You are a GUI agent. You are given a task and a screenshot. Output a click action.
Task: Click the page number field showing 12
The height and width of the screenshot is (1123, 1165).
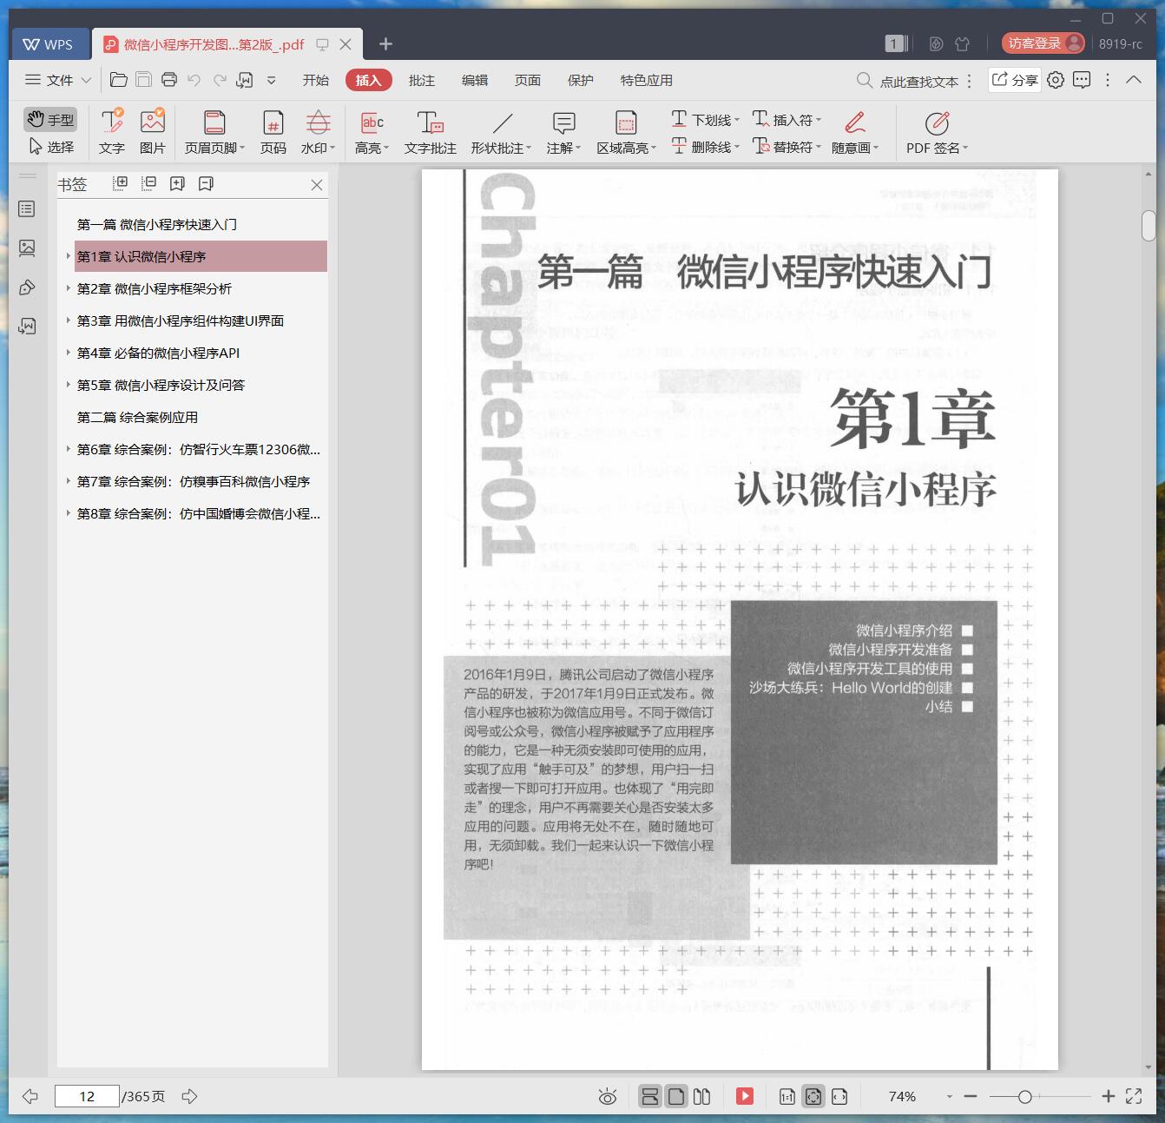[x=87, y=1096]
